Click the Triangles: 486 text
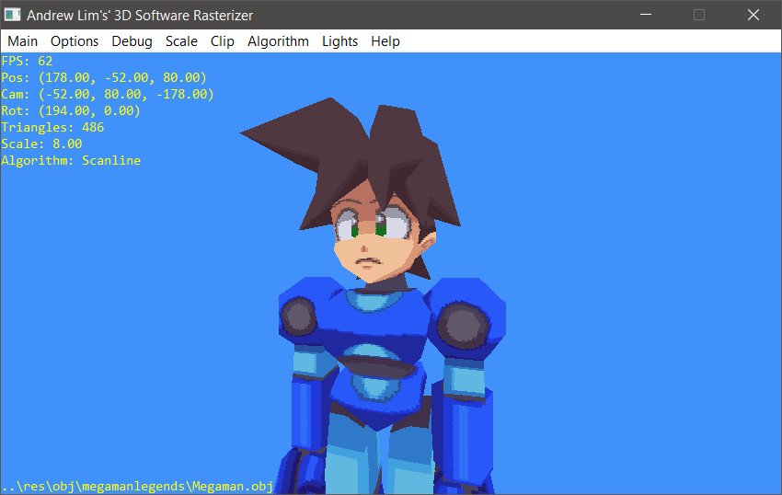This screenshot has width=782, height=495. tap(52, 127)
